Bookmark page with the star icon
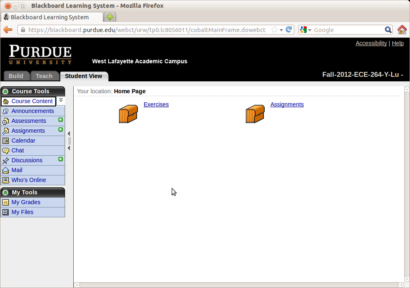The image size is (410, 288). (x=275, y=30)
